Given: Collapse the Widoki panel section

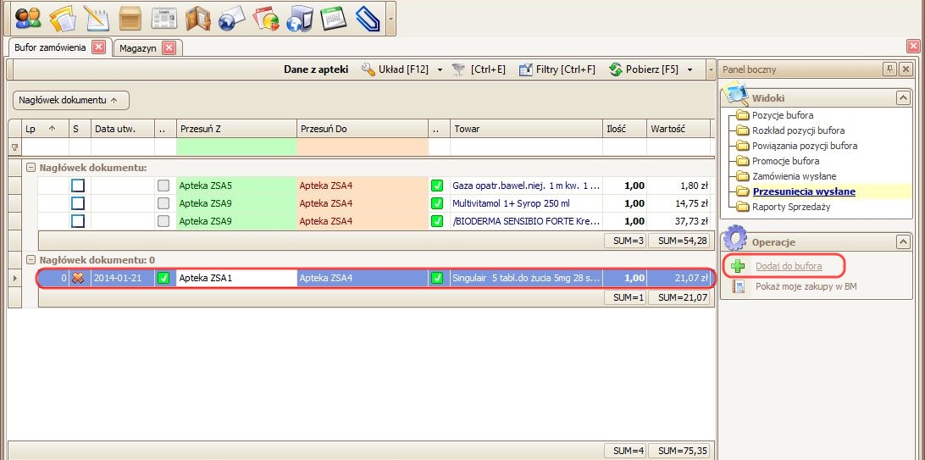Looking at the screenshot, I should coord(903,98).
